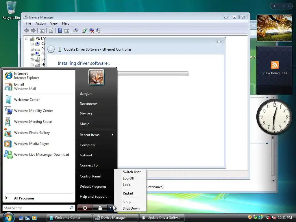Toggle the action pane toolbar icon
This screenshot has height=222, width=296.
(67, 30)
